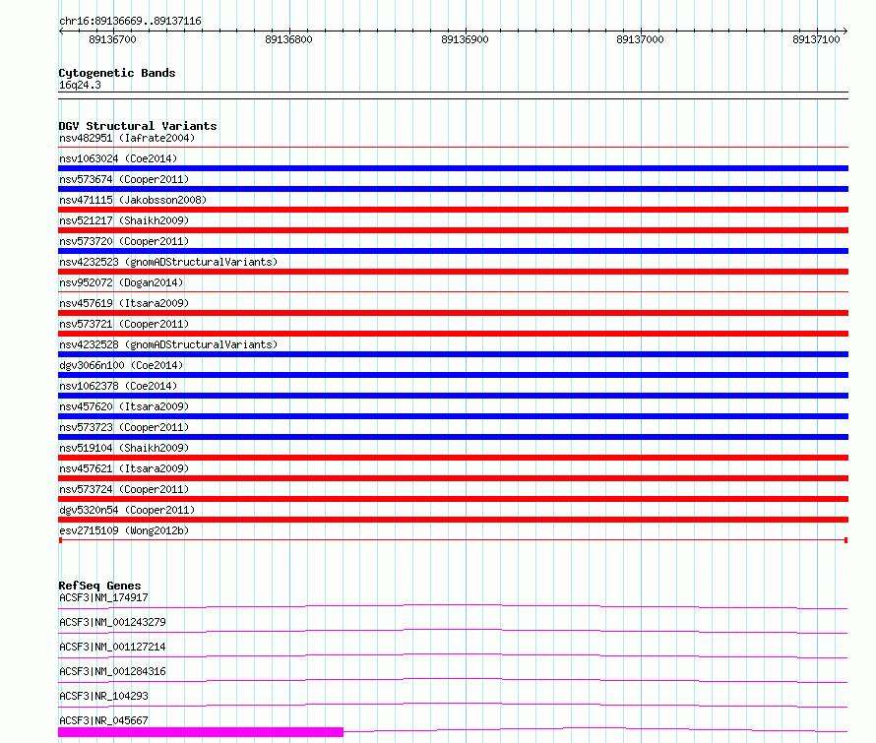Select the Cytogenetic Bands track title
The image size is (876, 743).
point(117,73)
